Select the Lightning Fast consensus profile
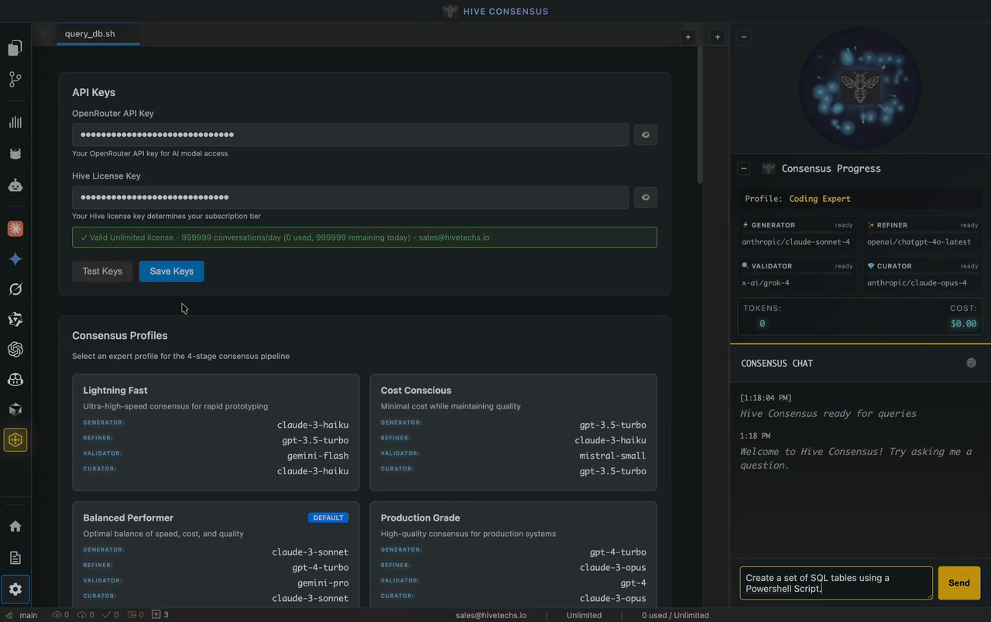Viewport: 991px width, 622px height. [x=215, y=432]
